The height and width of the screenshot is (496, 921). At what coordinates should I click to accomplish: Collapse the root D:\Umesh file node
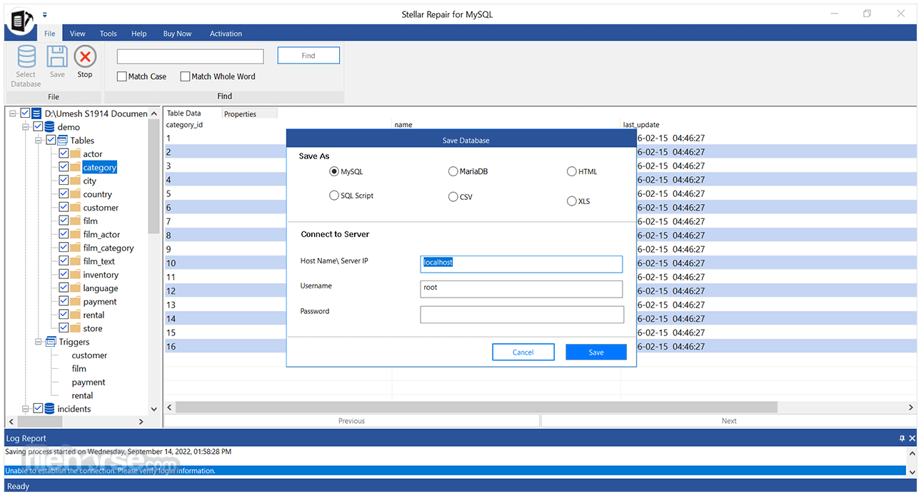tap(14, 113)
